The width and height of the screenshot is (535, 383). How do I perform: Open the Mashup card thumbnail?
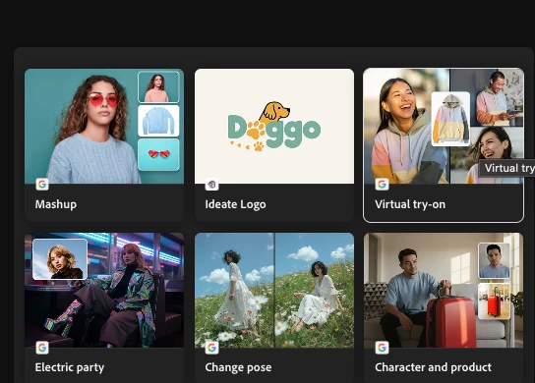pyautogui.click(x=104, y=126)
